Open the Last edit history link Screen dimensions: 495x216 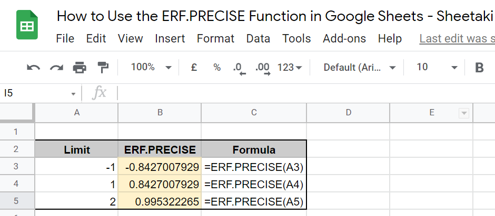[x=456, y=39]
